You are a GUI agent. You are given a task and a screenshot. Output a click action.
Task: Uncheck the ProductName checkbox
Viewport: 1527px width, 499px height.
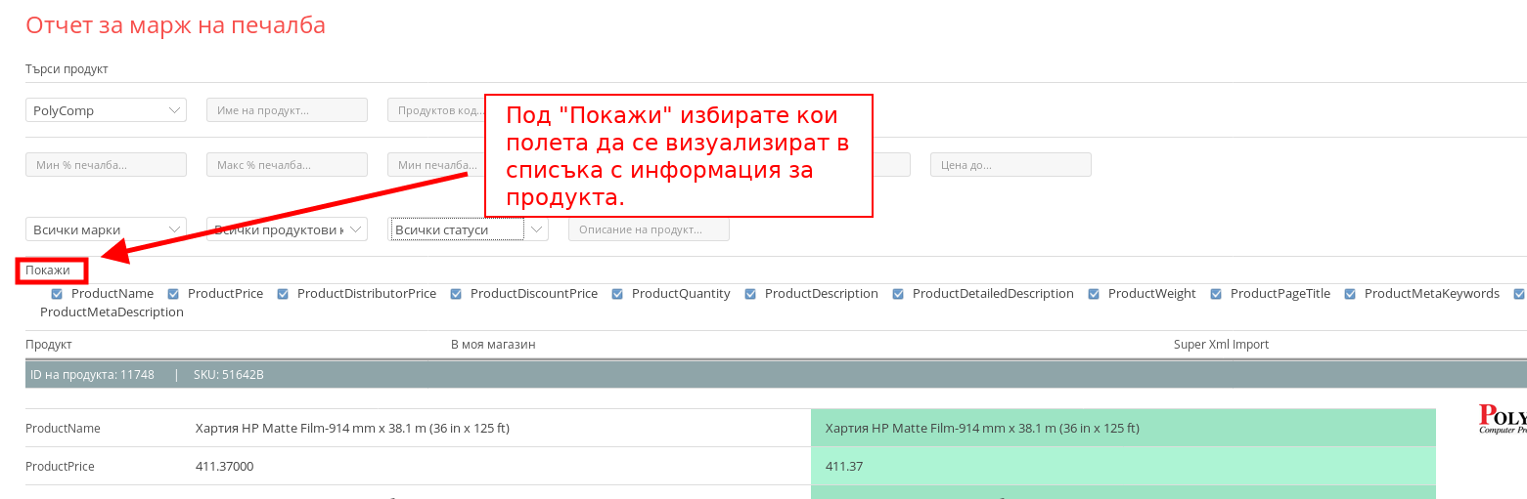tap(57, 294)
